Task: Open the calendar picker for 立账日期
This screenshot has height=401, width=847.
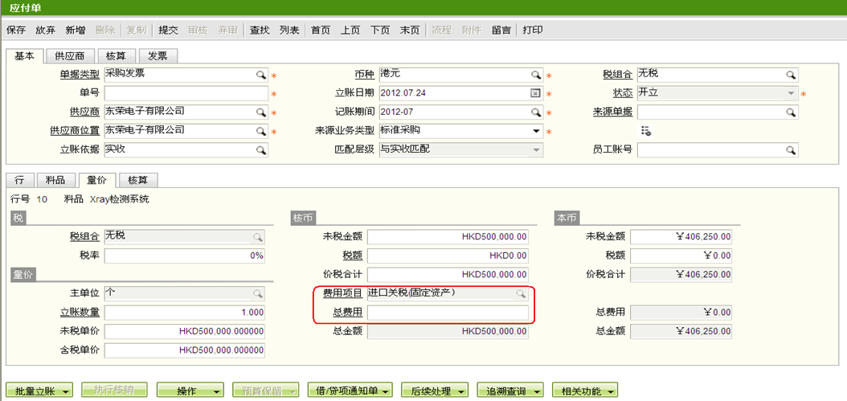Action: 536,93
